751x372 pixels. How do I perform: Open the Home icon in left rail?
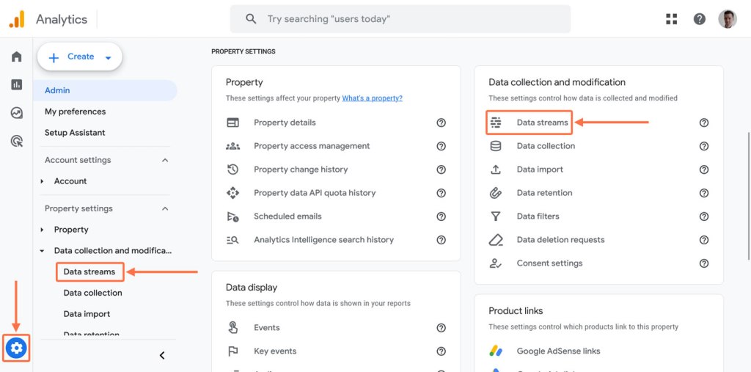(16, 56)
